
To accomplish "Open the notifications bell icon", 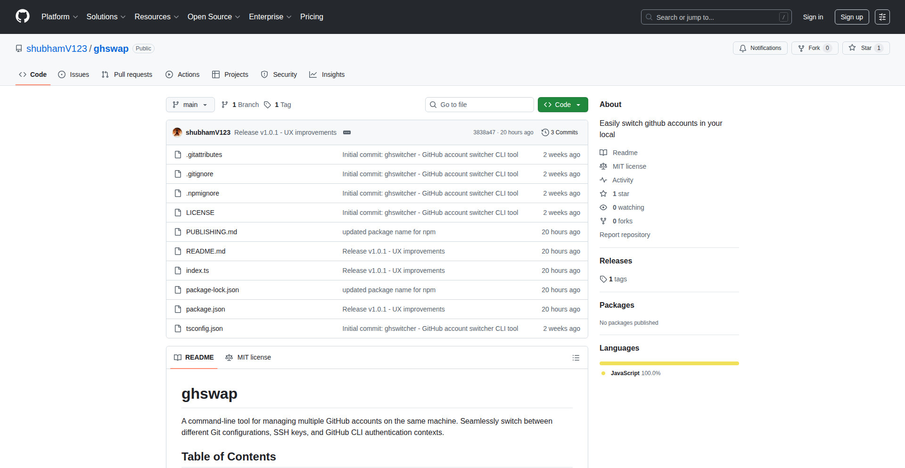I will point(743,48).
